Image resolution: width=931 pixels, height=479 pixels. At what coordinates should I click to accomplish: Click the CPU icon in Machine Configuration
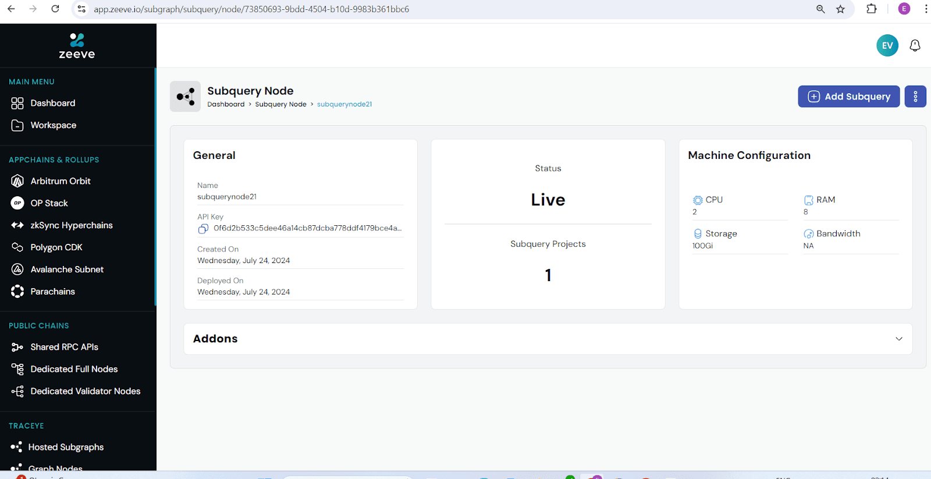click(x=698, y=200)
